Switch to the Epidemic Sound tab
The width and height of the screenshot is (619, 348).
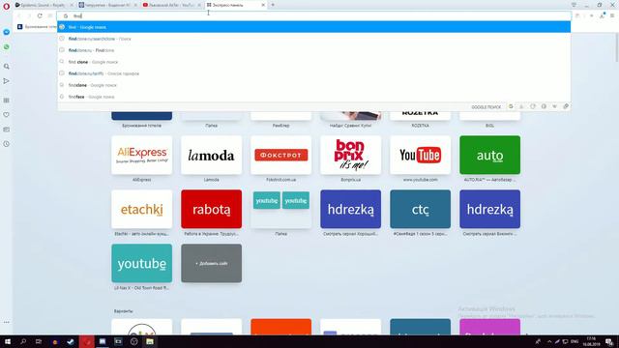44,5
